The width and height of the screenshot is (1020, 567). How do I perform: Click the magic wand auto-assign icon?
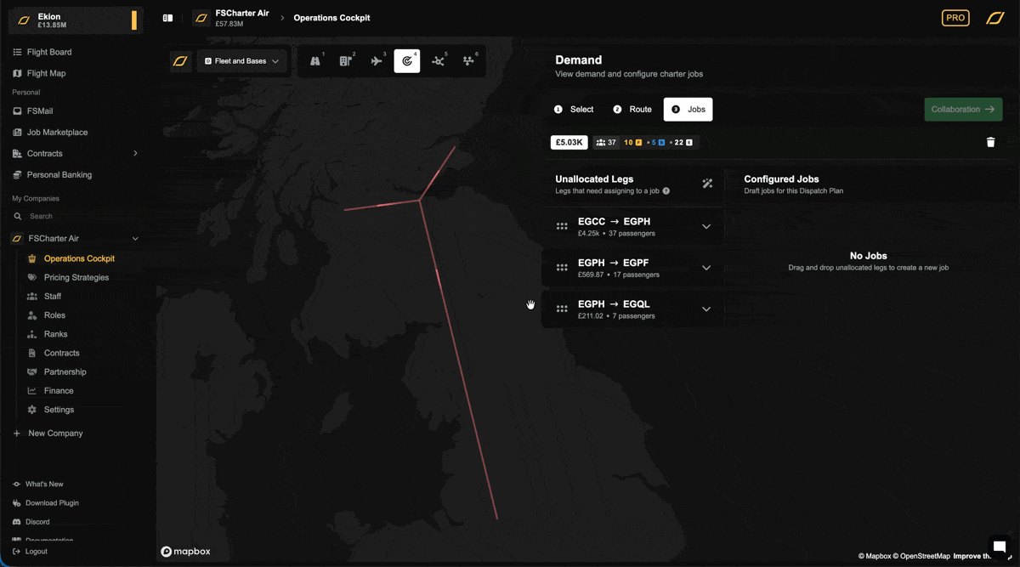tap(707, 184)
